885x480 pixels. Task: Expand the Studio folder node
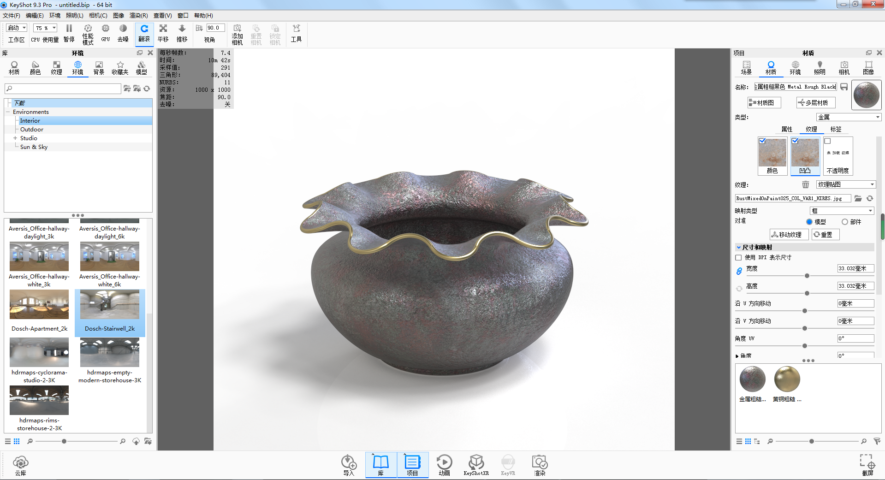[x=15, y=138]
